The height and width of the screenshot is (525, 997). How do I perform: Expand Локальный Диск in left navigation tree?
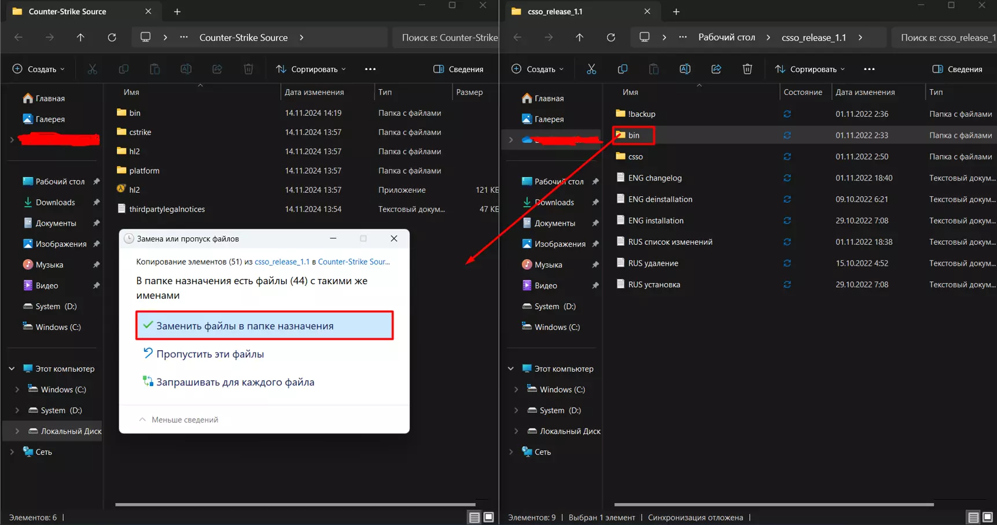coord(17,431)
